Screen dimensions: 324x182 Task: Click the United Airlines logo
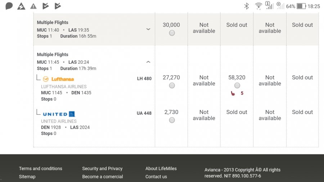click(x=59, y=114)
